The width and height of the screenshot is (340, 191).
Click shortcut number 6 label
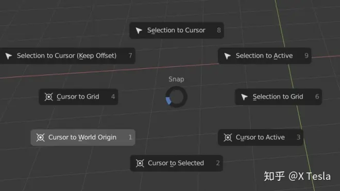317,97
